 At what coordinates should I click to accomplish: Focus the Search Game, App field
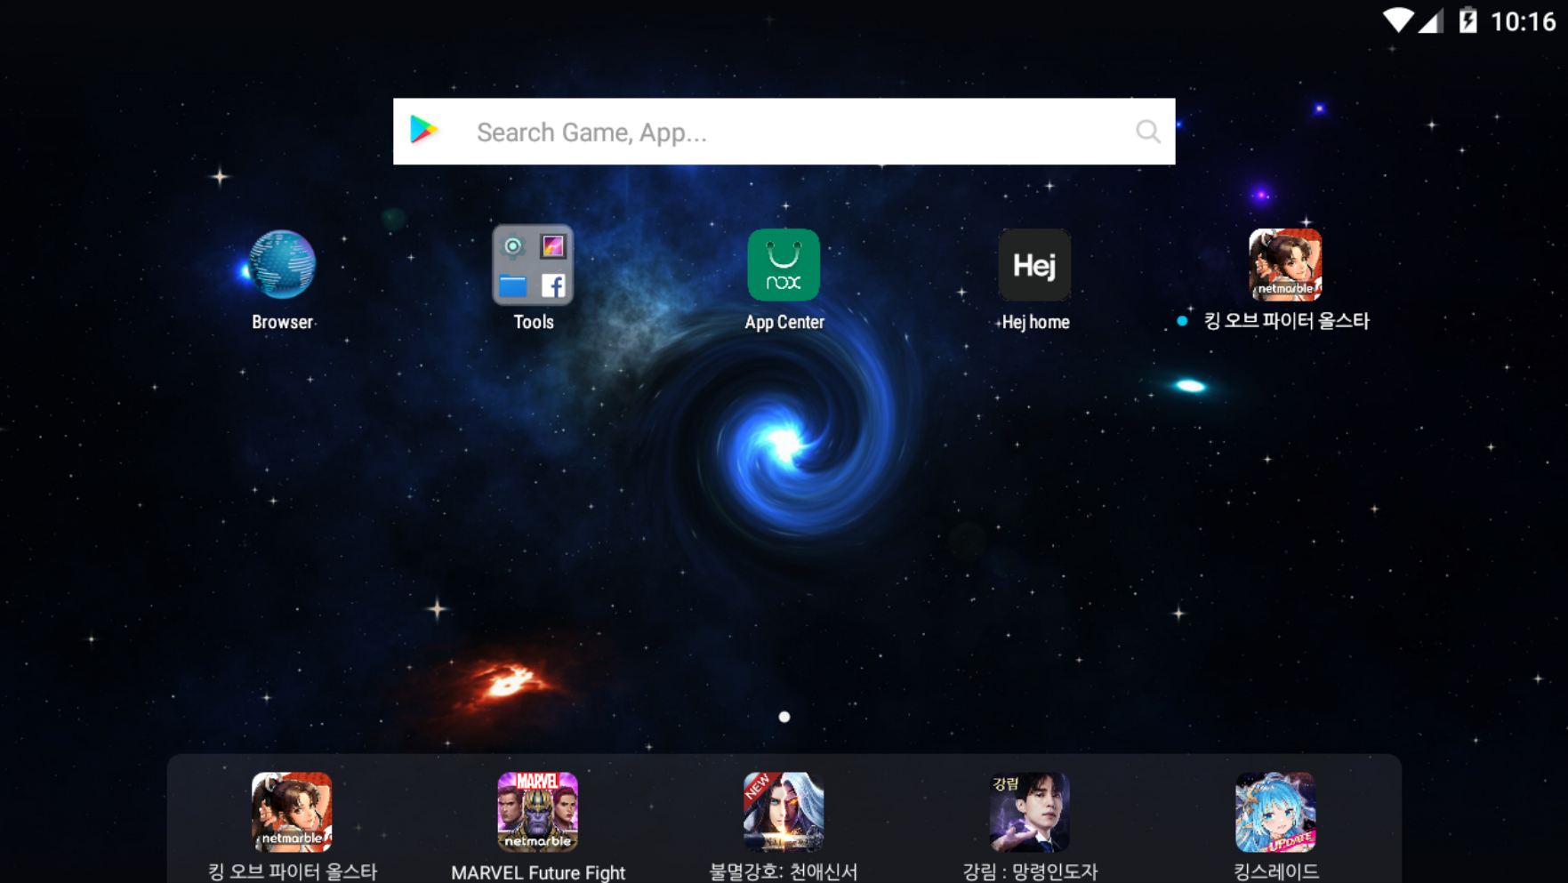pos(784,132)
